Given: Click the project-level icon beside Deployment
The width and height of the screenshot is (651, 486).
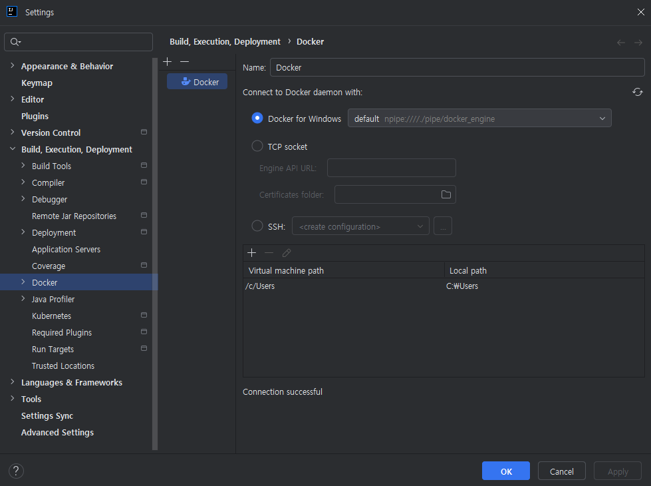Looking at the screenshot, I should [x=144, y=232].
